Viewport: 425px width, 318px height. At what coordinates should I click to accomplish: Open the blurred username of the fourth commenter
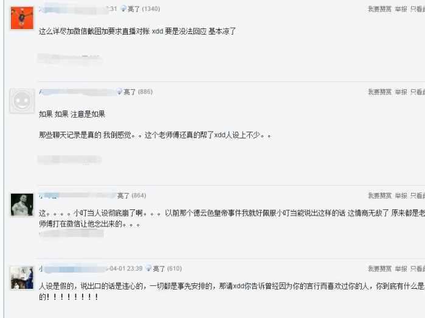pyautogui.click(x=72, y=269)
